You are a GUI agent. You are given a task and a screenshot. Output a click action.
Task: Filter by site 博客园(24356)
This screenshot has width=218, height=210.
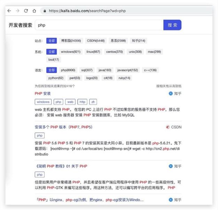(x=71, y=41)
